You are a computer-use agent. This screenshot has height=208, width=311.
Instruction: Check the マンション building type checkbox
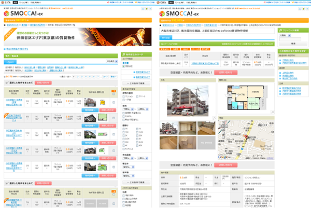coord(123,96)
